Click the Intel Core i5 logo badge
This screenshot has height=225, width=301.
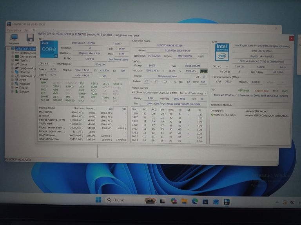click(x=49, y=49)
